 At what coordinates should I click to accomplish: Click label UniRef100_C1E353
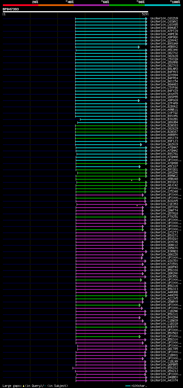pos(164,204)
